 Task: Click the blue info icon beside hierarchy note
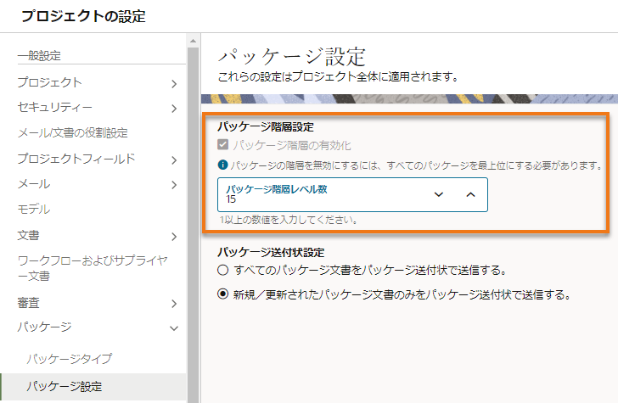[x=222, y=165]
